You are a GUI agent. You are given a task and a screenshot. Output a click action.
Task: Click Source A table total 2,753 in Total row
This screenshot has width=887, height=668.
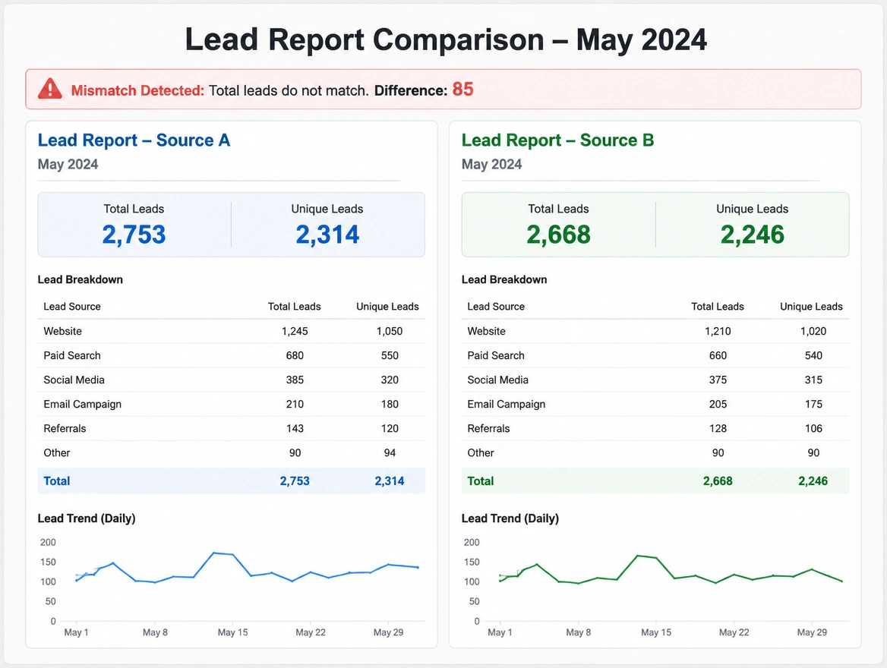tap(295, 481)
